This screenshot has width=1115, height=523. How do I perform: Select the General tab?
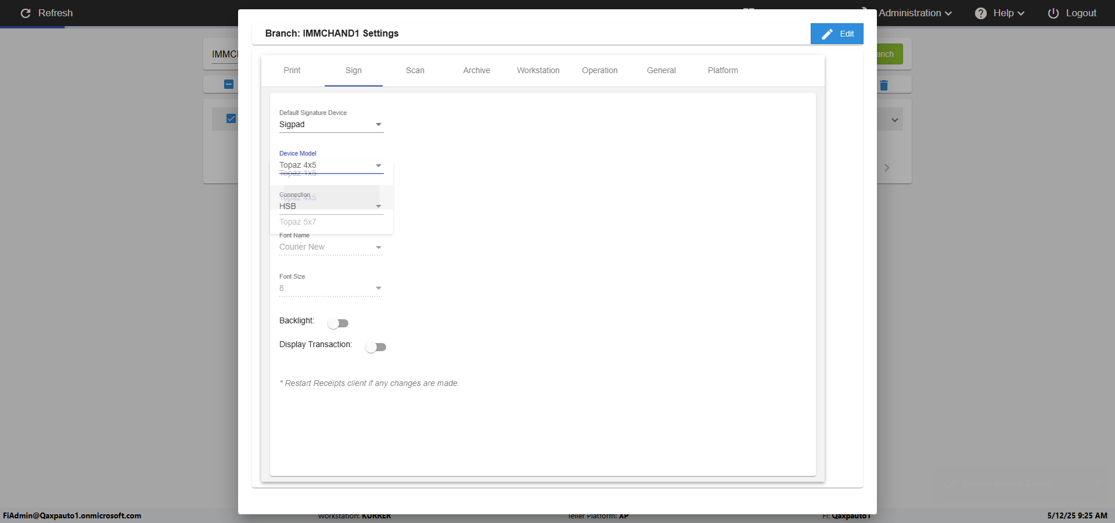tap(661, 70)
